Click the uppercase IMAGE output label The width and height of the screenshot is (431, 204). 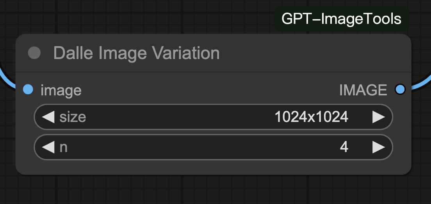pos(363,90)
